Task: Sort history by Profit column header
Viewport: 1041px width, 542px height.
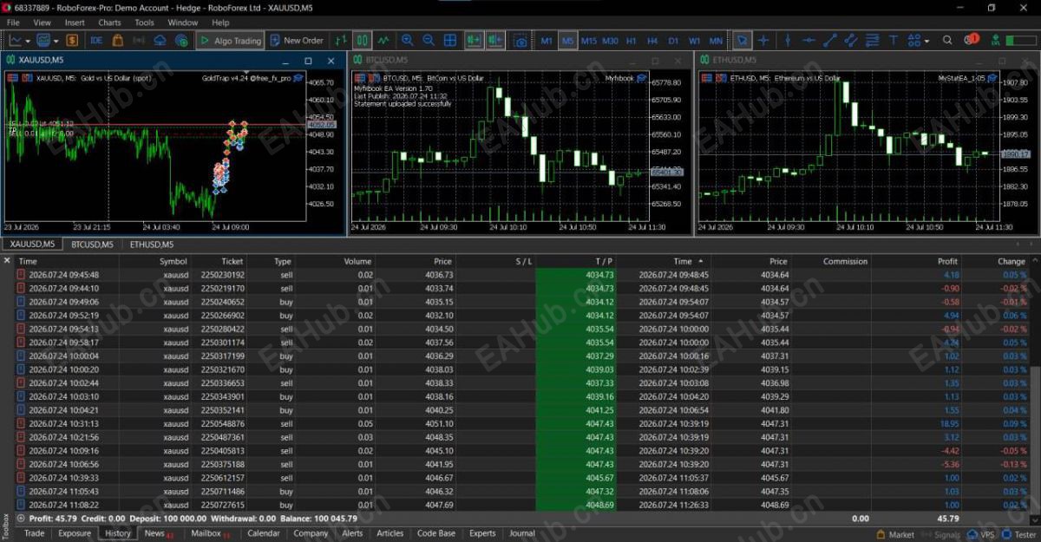Action: 947,261
